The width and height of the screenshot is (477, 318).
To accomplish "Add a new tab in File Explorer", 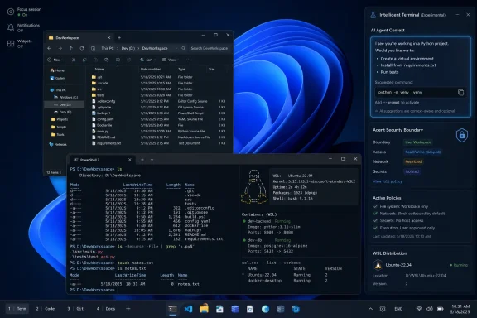I will (x=119, y=38).
